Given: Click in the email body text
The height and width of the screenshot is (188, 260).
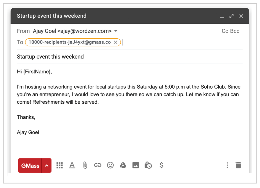Looking at the screenshot, I should (129, 95).
